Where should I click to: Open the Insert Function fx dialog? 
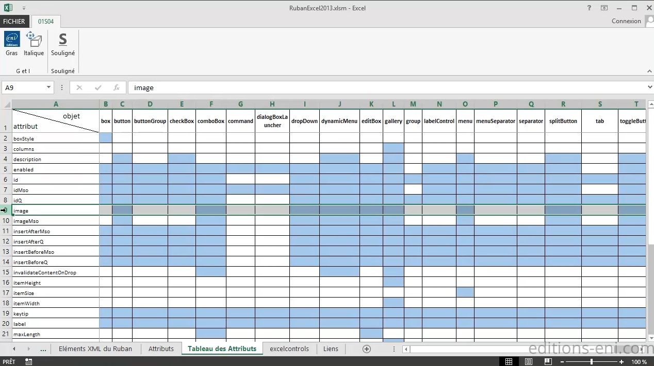click(117, 88)
